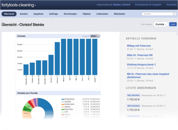
Task: Open Einstellungen & Vorgaben
Action: click(148, 5)
